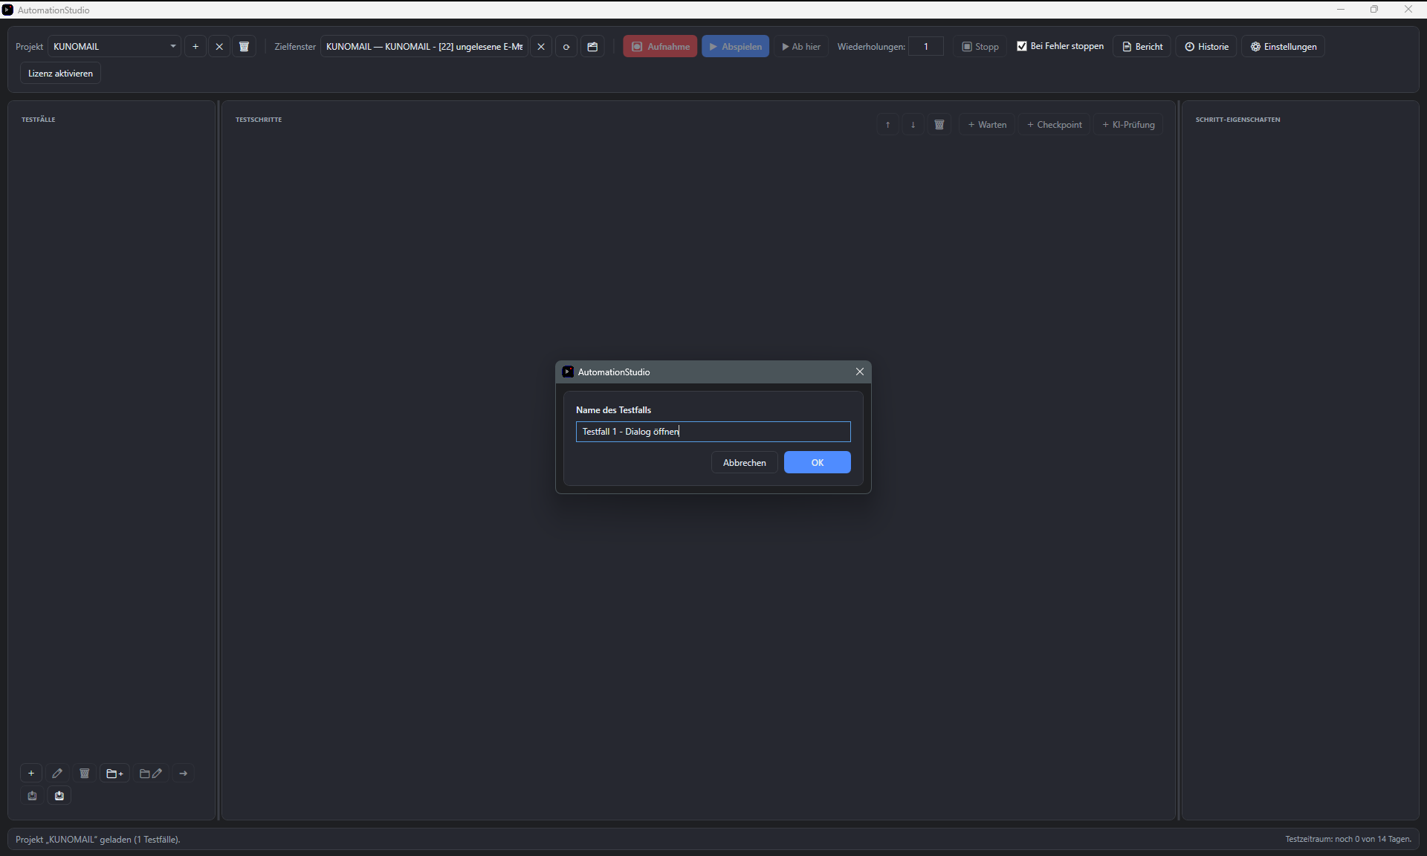Confirm test case name with OK
This screenshot has height=856, width=1427.
click(x=817, y=462)
